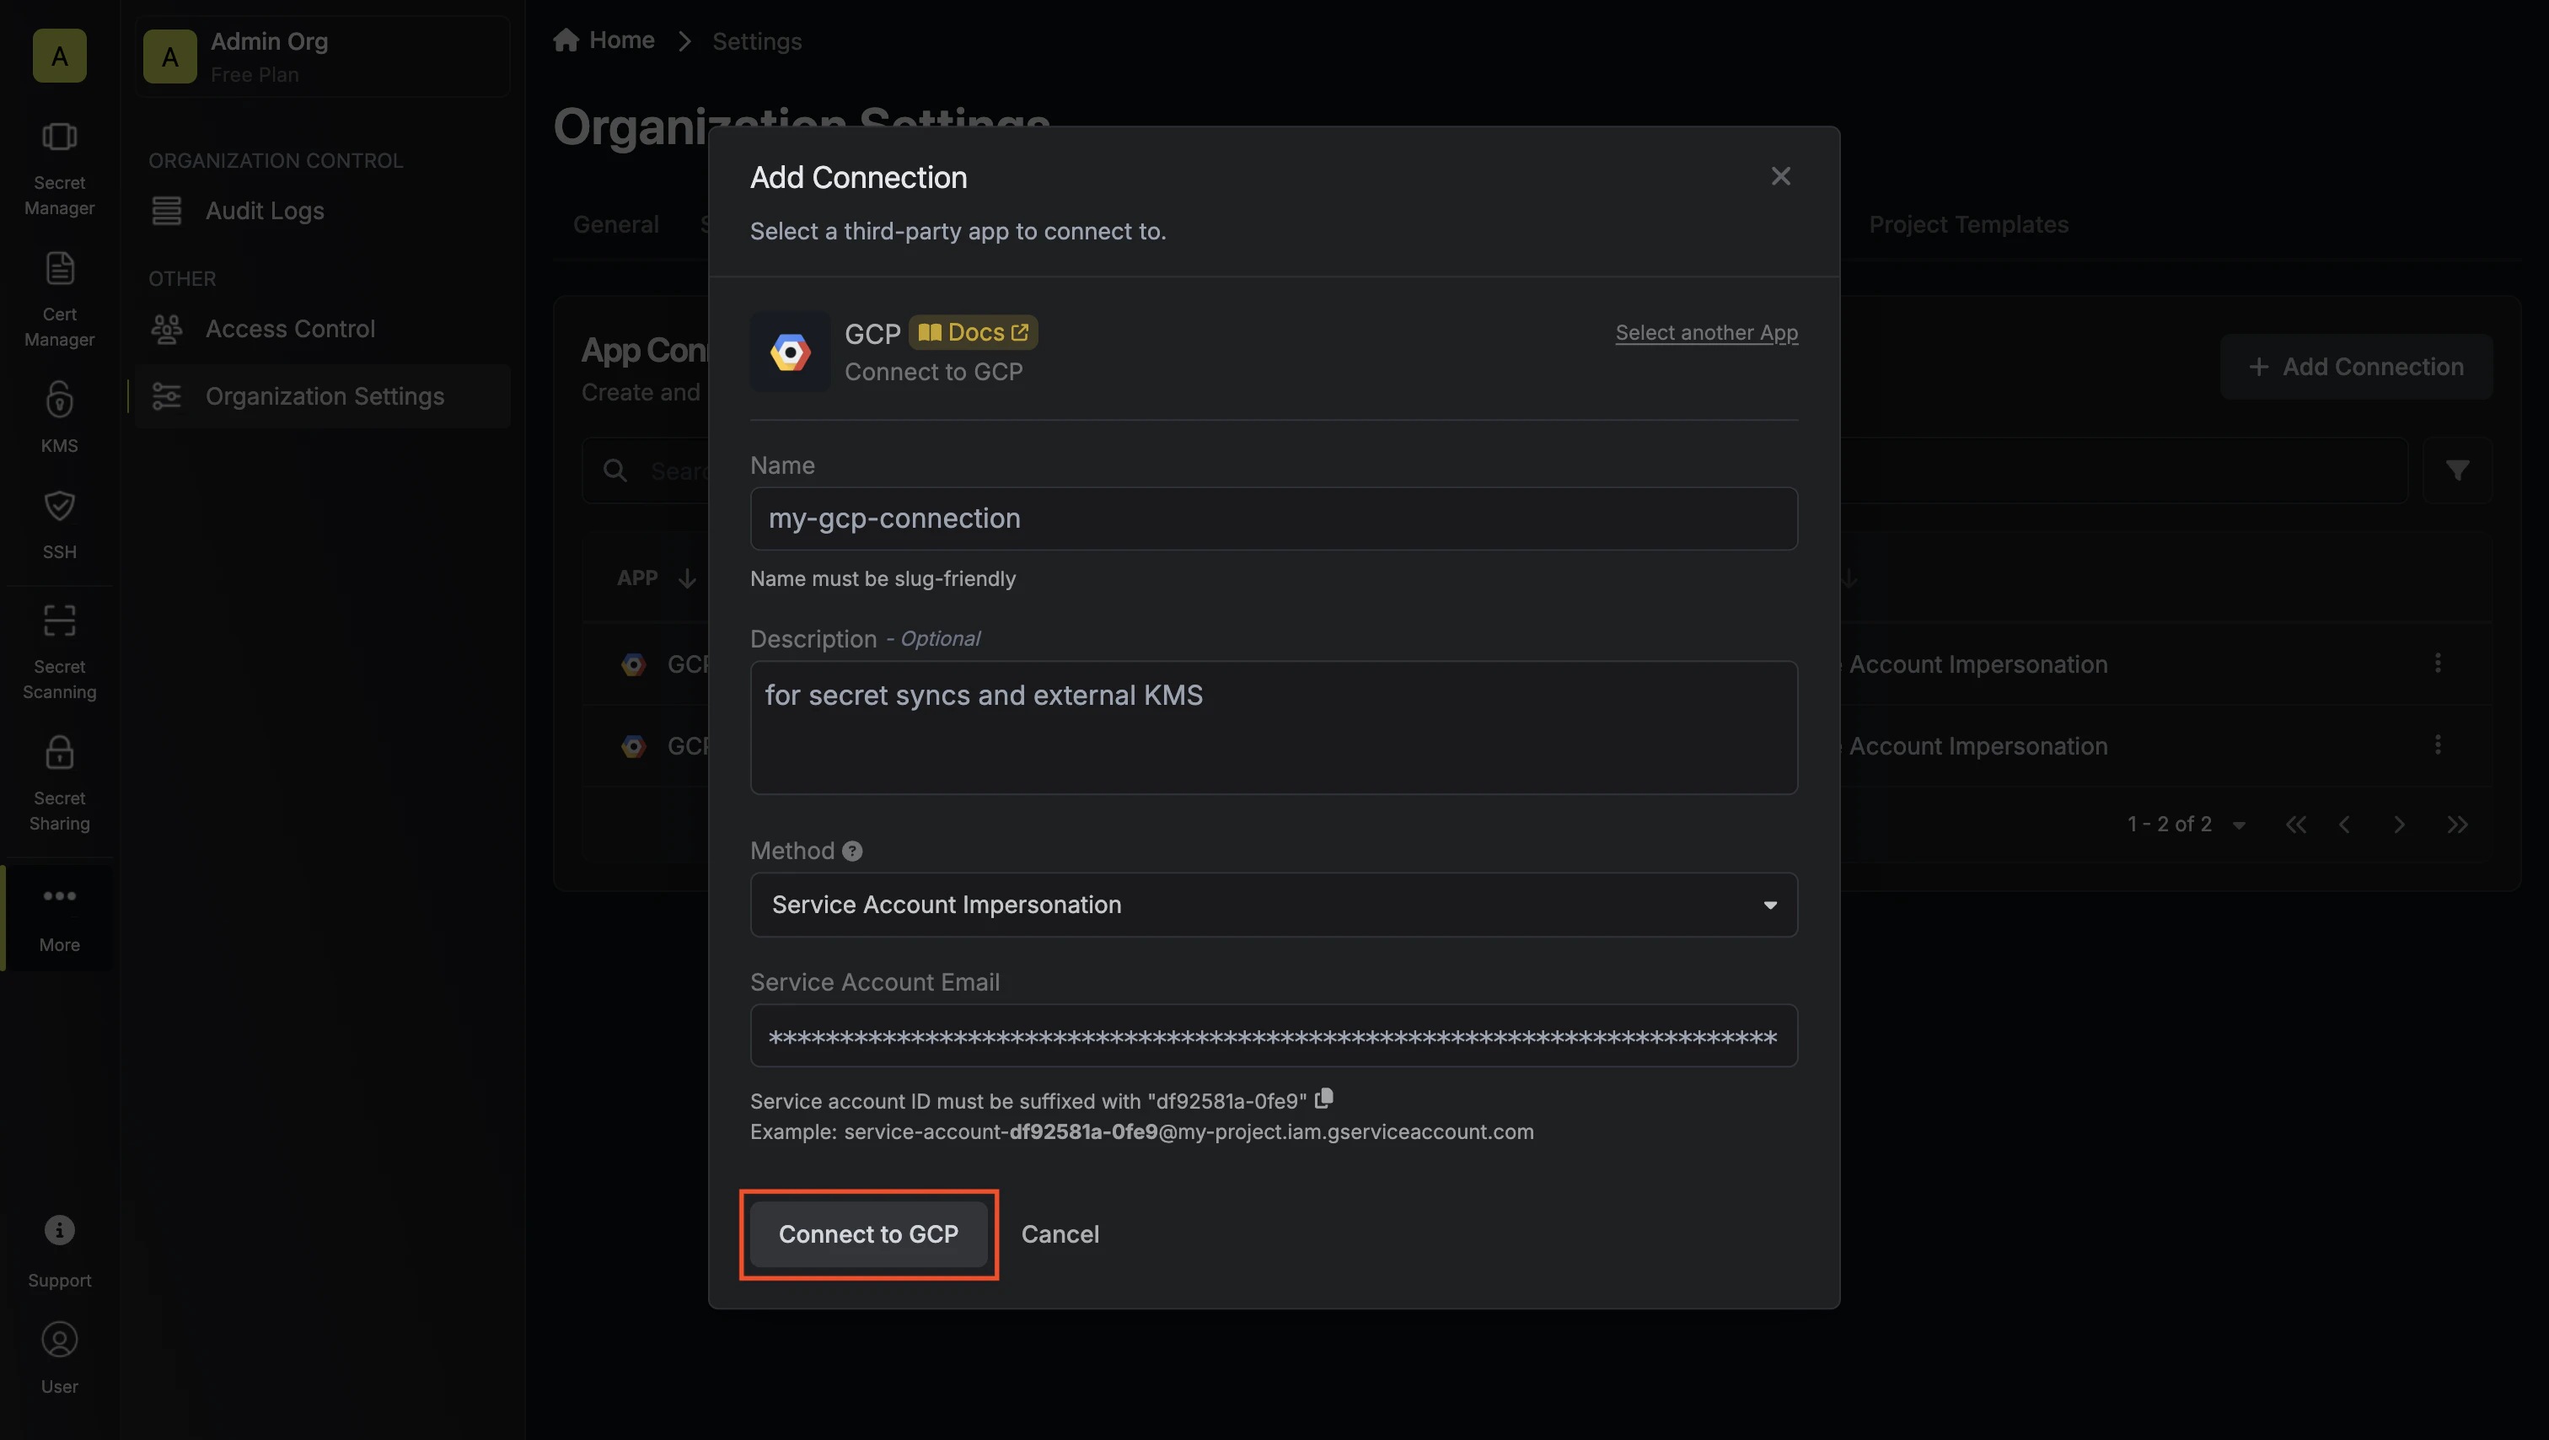This screenshot has width=2549, height=1440.
Task: Open Audit Logs in the menu
Action: pos(322,211)
